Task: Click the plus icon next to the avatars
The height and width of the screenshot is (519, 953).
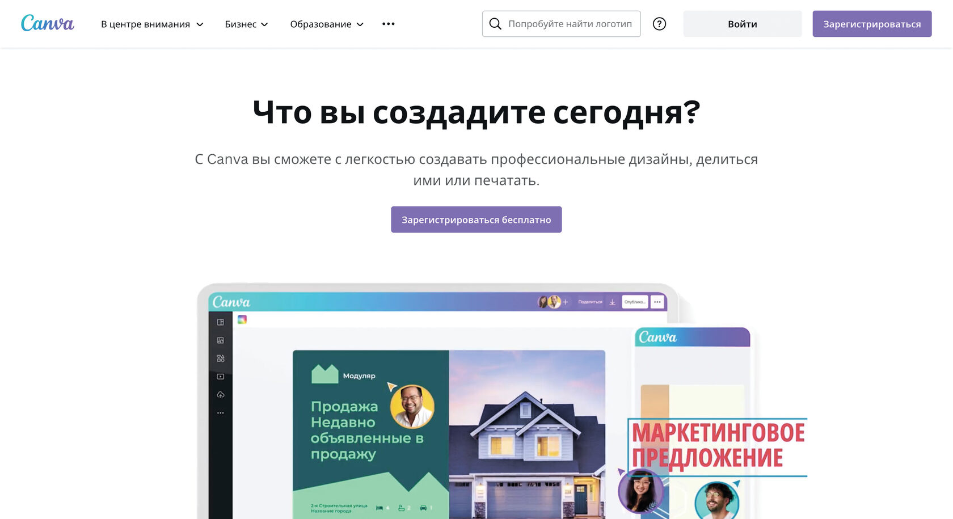Action: pyautogui.click(x=565, y=302)
